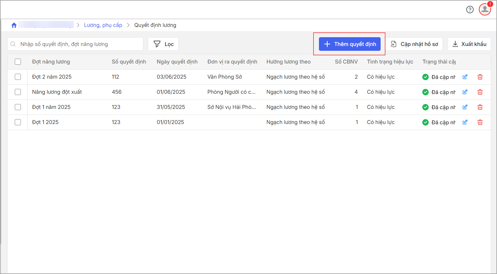
Task: Edit the Nâng lương đột xuất row
Action: click(x=465, y=92)
